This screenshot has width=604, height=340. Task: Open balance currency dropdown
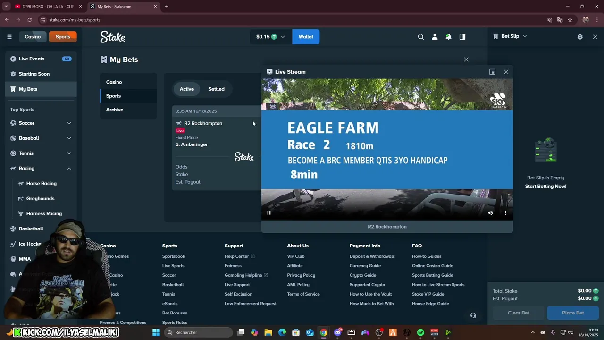pyautogui.click(x=270, y=37)
